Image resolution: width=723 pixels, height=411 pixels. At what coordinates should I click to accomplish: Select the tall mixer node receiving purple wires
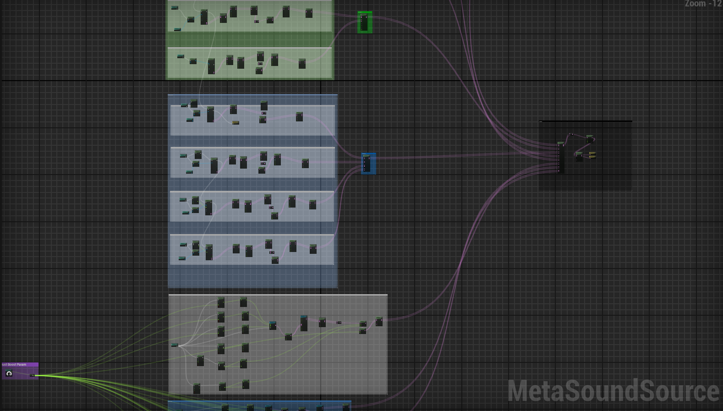click(x=561, y=157)
